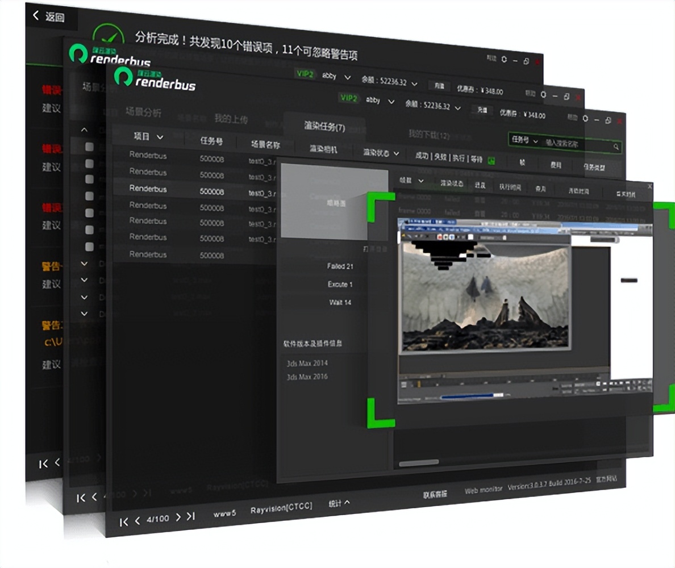Screen dimensions: 675x568
Task: Go to last page in frontmost window pagination
Action: point(191,516)
